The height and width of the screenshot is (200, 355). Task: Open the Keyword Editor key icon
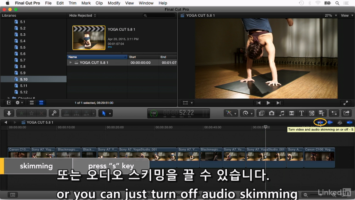54,113
